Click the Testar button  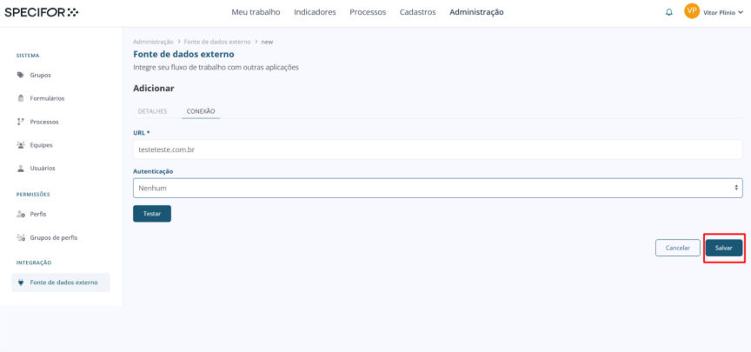pyautogui.click(x=152, y=214)
